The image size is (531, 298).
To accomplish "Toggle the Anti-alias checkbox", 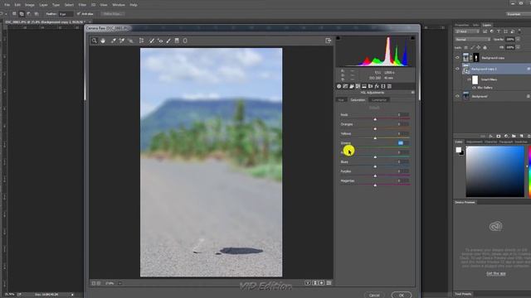I will click(x=79, y=14).
